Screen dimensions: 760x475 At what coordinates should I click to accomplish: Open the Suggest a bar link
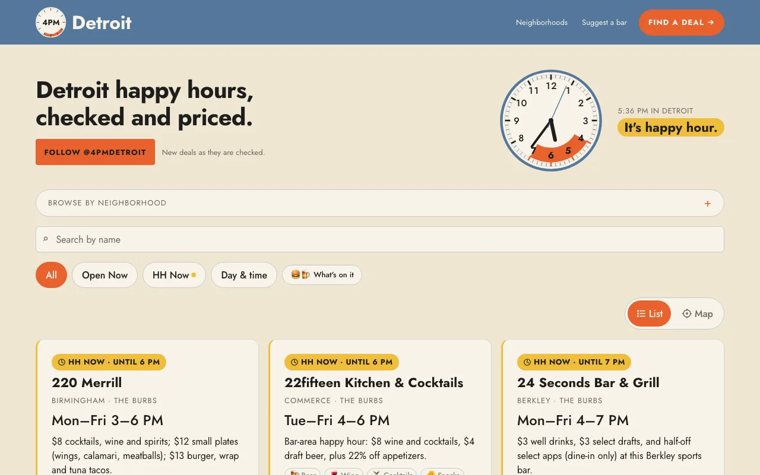pyautogui.click(x=604, y=23)
